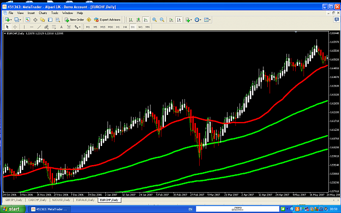Select the Text Label tool (T)
Image resolution: width=341 pixels, height=213 pixels.
tap(69, 27)
